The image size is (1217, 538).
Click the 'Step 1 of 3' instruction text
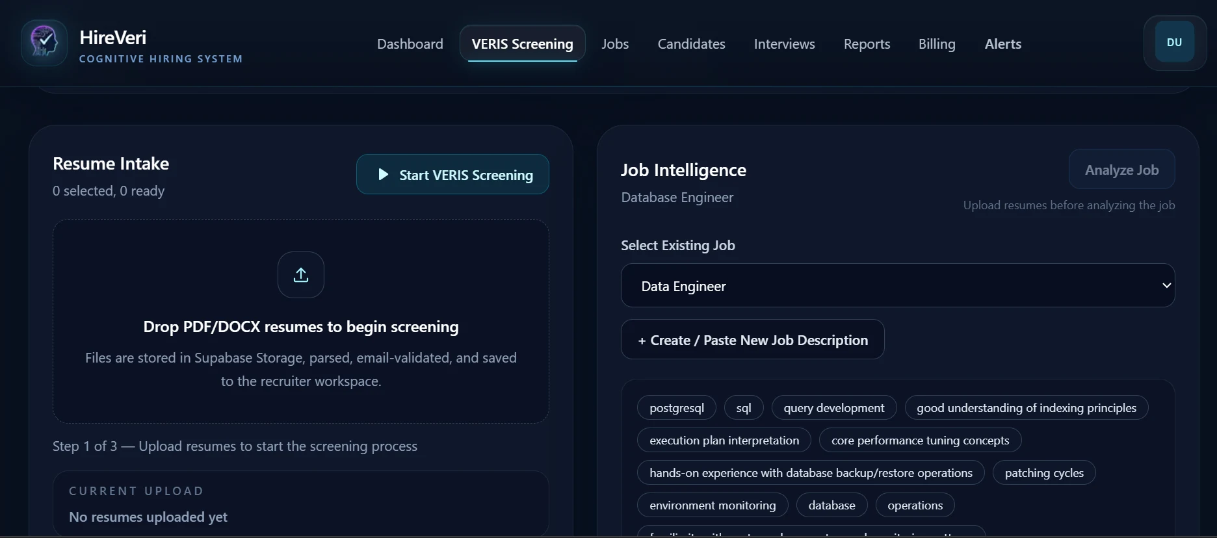pos(235,446)
